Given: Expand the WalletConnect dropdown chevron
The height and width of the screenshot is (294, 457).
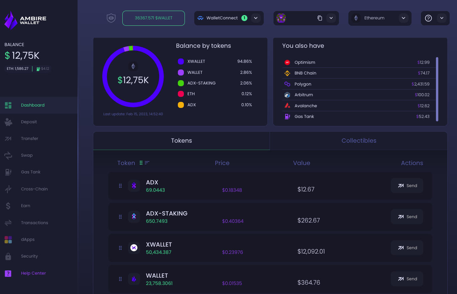Looking at the screenshot, I should [x=256, y=18].
